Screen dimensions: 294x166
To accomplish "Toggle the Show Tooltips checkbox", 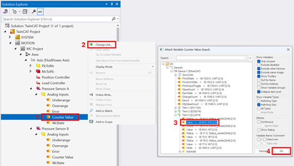I will click(x=259, y=76).
